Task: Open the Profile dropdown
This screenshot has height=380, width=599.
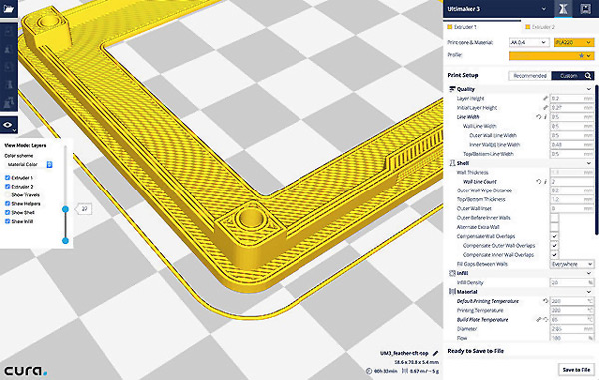Action: pyautogui.click(x=551, y=55)
